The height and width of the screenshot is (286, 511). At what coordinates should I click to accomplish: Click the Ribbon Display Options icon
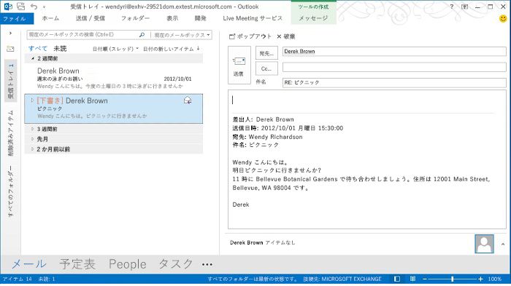point(465,7)
